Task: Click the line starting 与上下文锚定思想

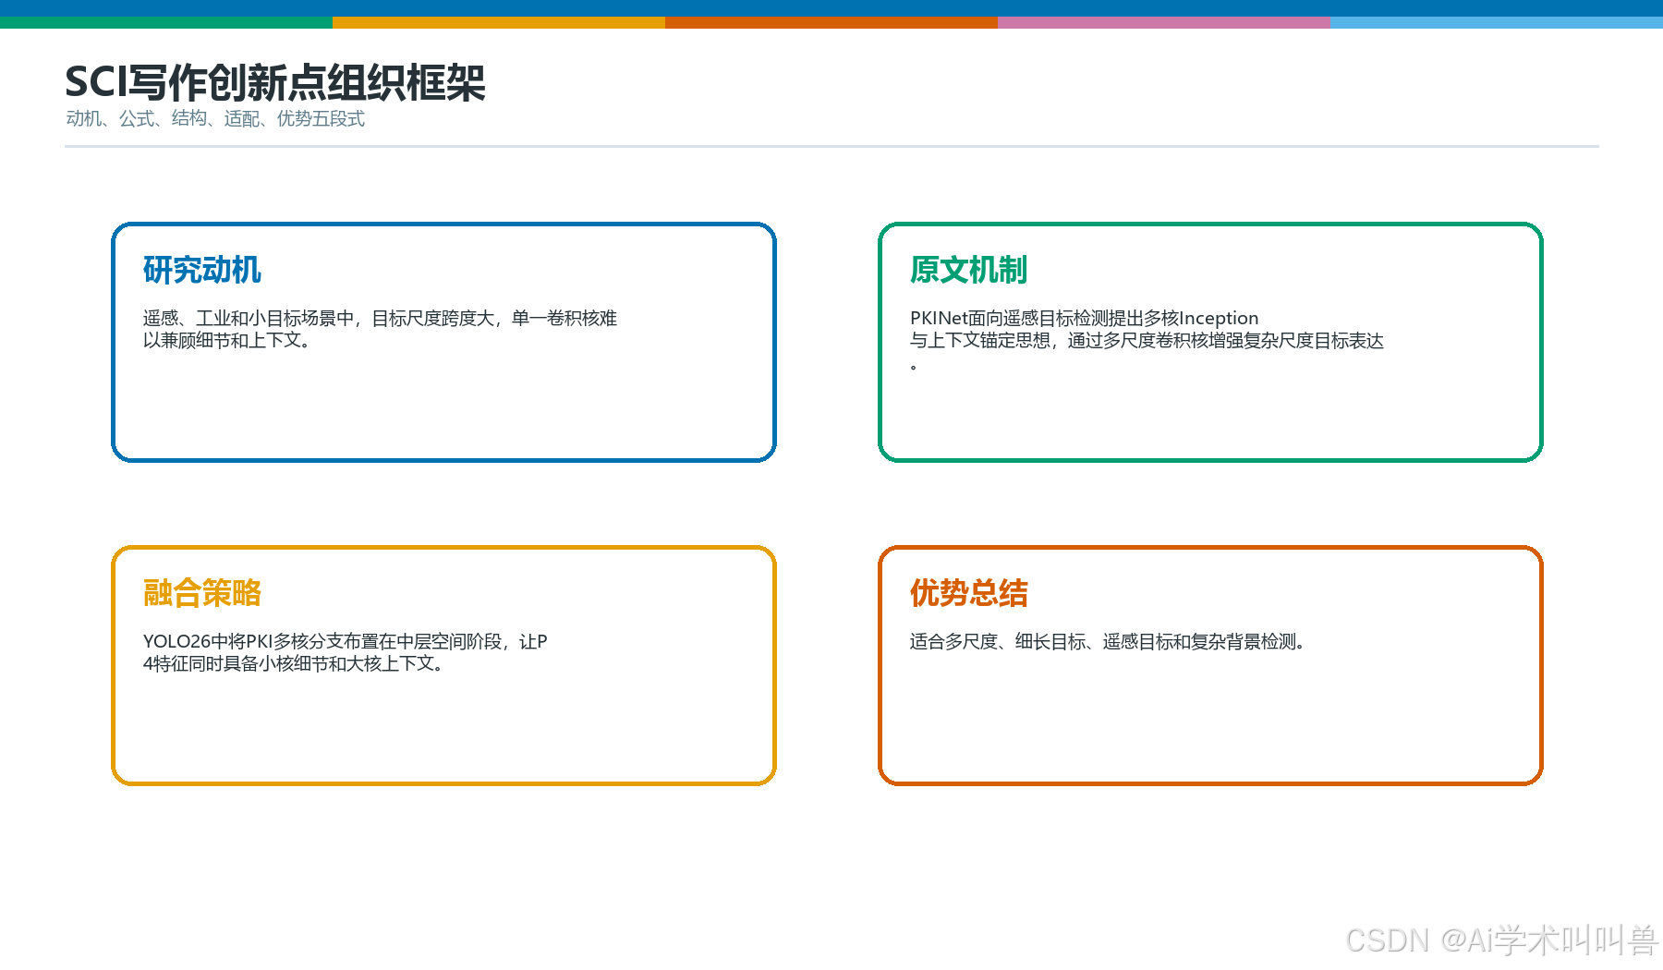Action: point(1147,340)
